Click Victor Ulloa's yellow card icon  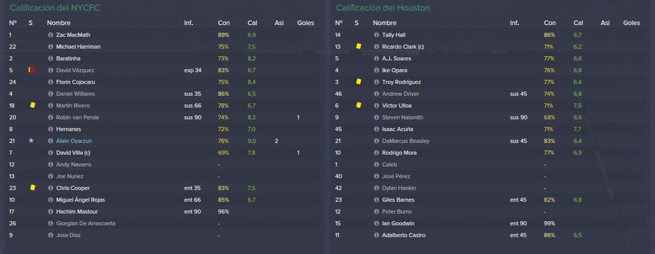(358, 106)
